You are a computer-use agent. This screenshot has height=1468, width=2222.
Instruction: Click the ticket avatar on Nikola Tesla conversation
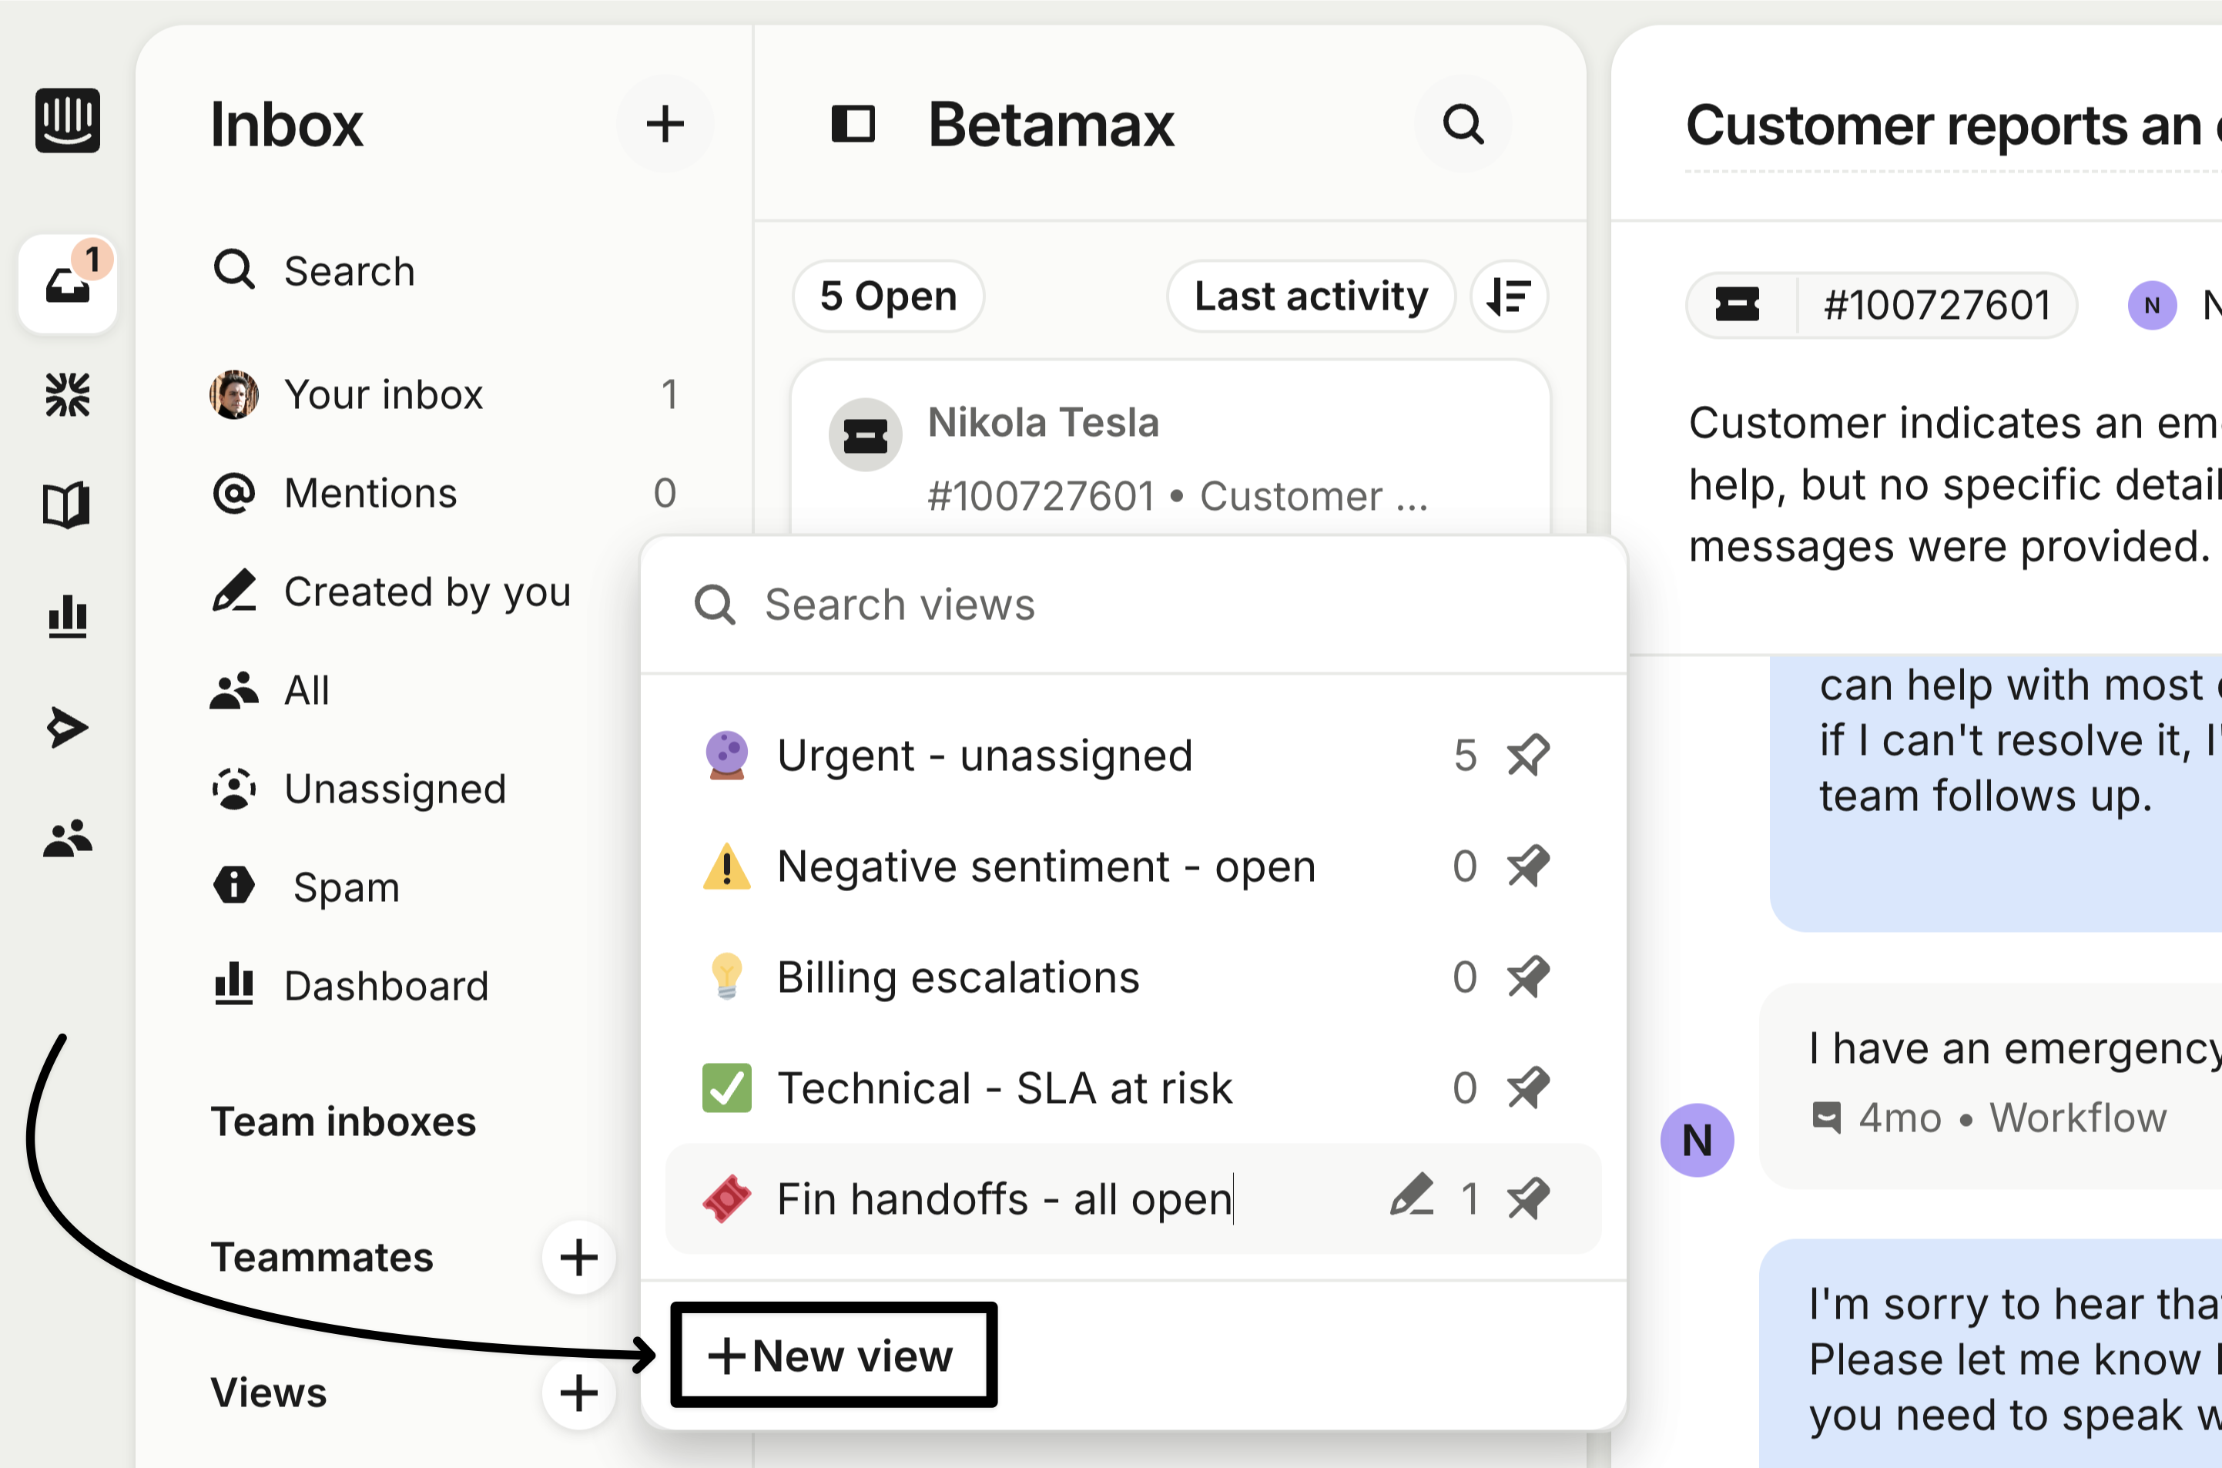point(865,435)
